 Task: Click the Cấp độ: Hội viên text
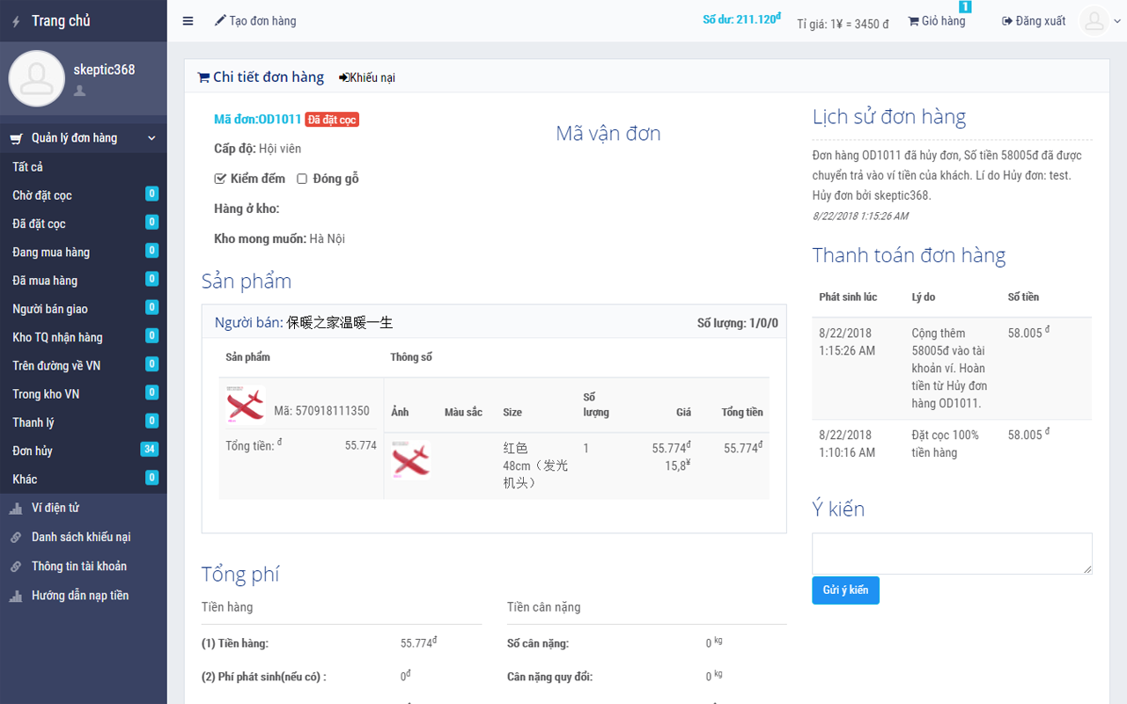(258, 149)
